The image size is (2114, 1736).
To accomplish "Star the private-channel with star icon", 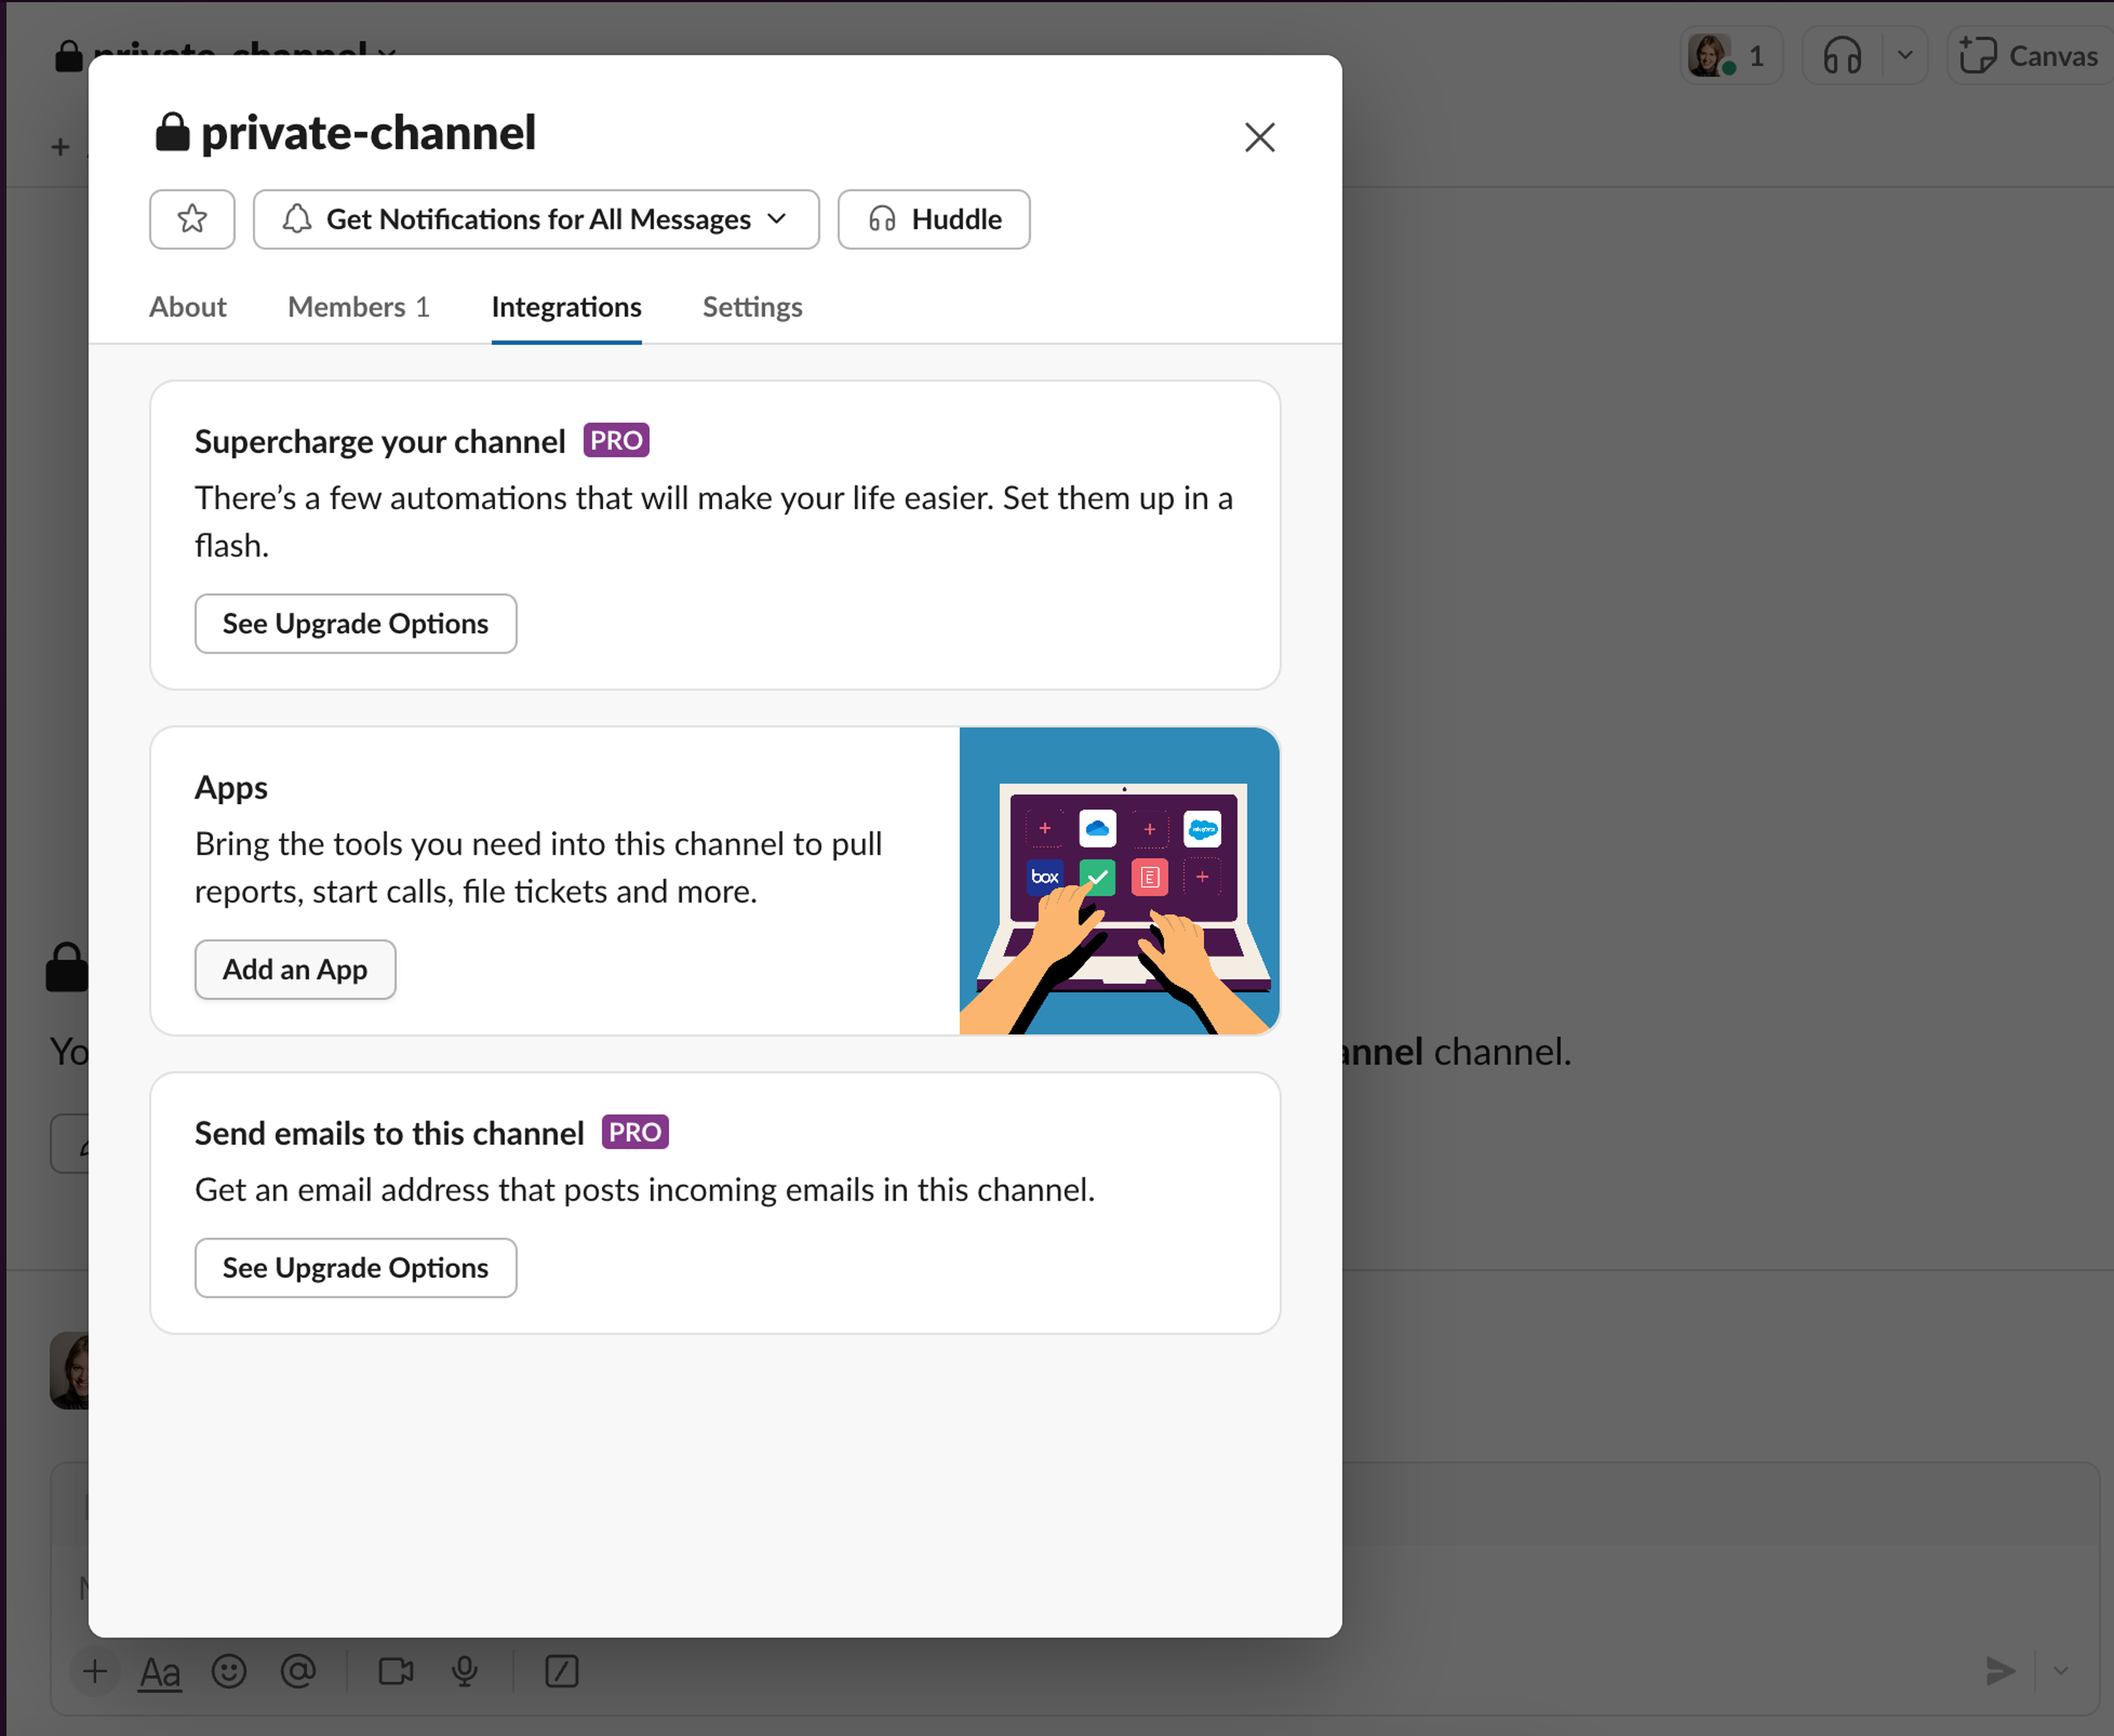I will coord(192,218).
